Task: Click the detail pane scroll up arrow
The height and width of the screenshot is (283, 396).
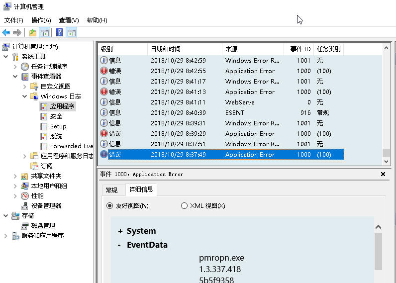Action: 378,227
